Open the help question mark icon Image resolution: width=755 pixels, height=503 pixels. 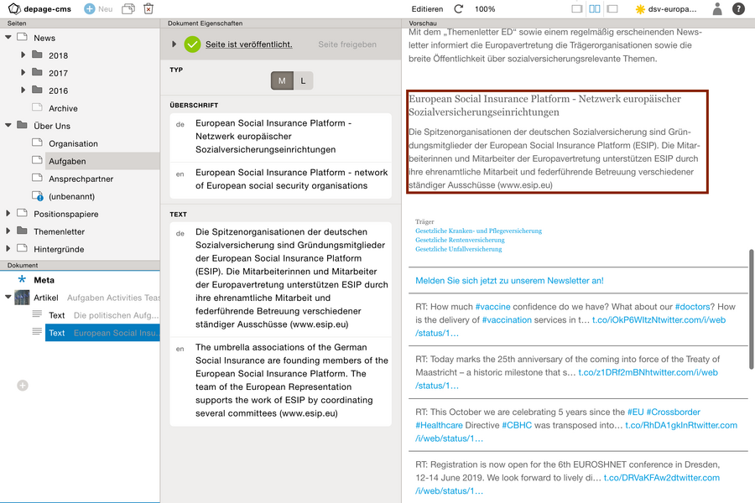[x=738, y=8]
